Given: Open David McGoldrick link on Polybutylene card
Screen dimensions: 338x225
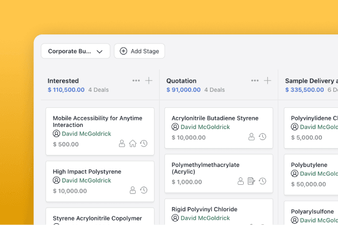Looking at the screenshot, I should coord(319,174).
